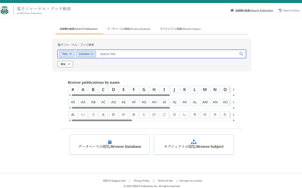Browse titles starting with さ
The image size is (302, 188).
pyautogui.click(x=174, y=114)
